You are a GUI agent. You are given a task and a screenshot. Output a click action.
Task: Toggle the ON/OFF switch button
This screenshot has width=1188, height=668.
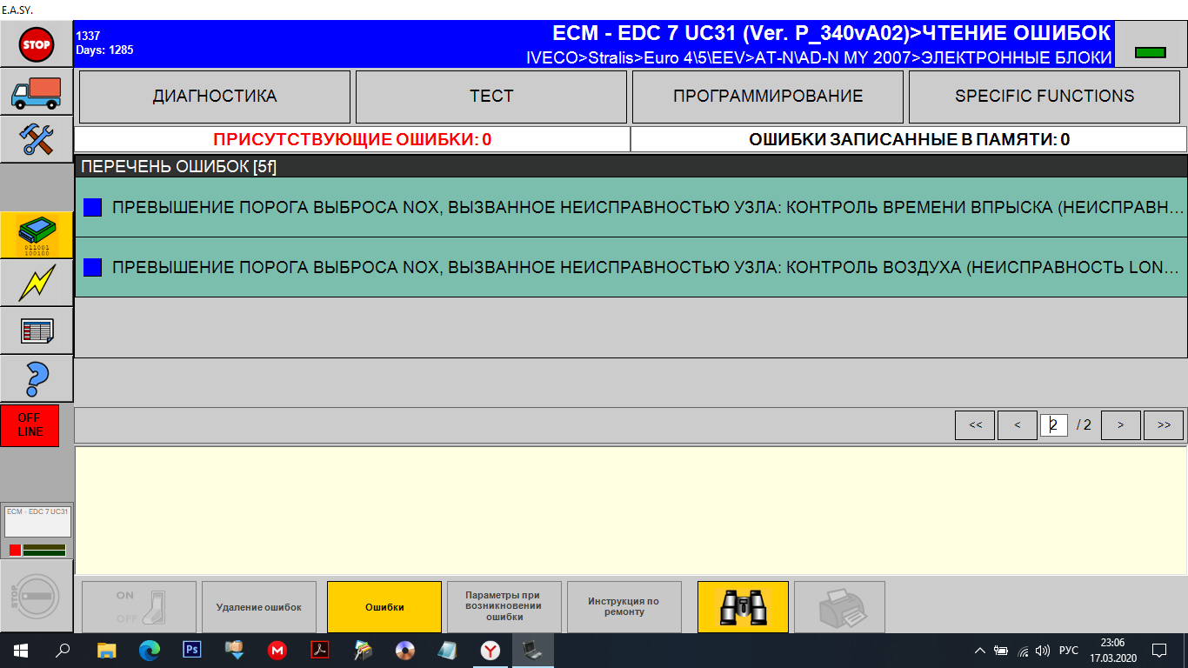click(139, 607)
